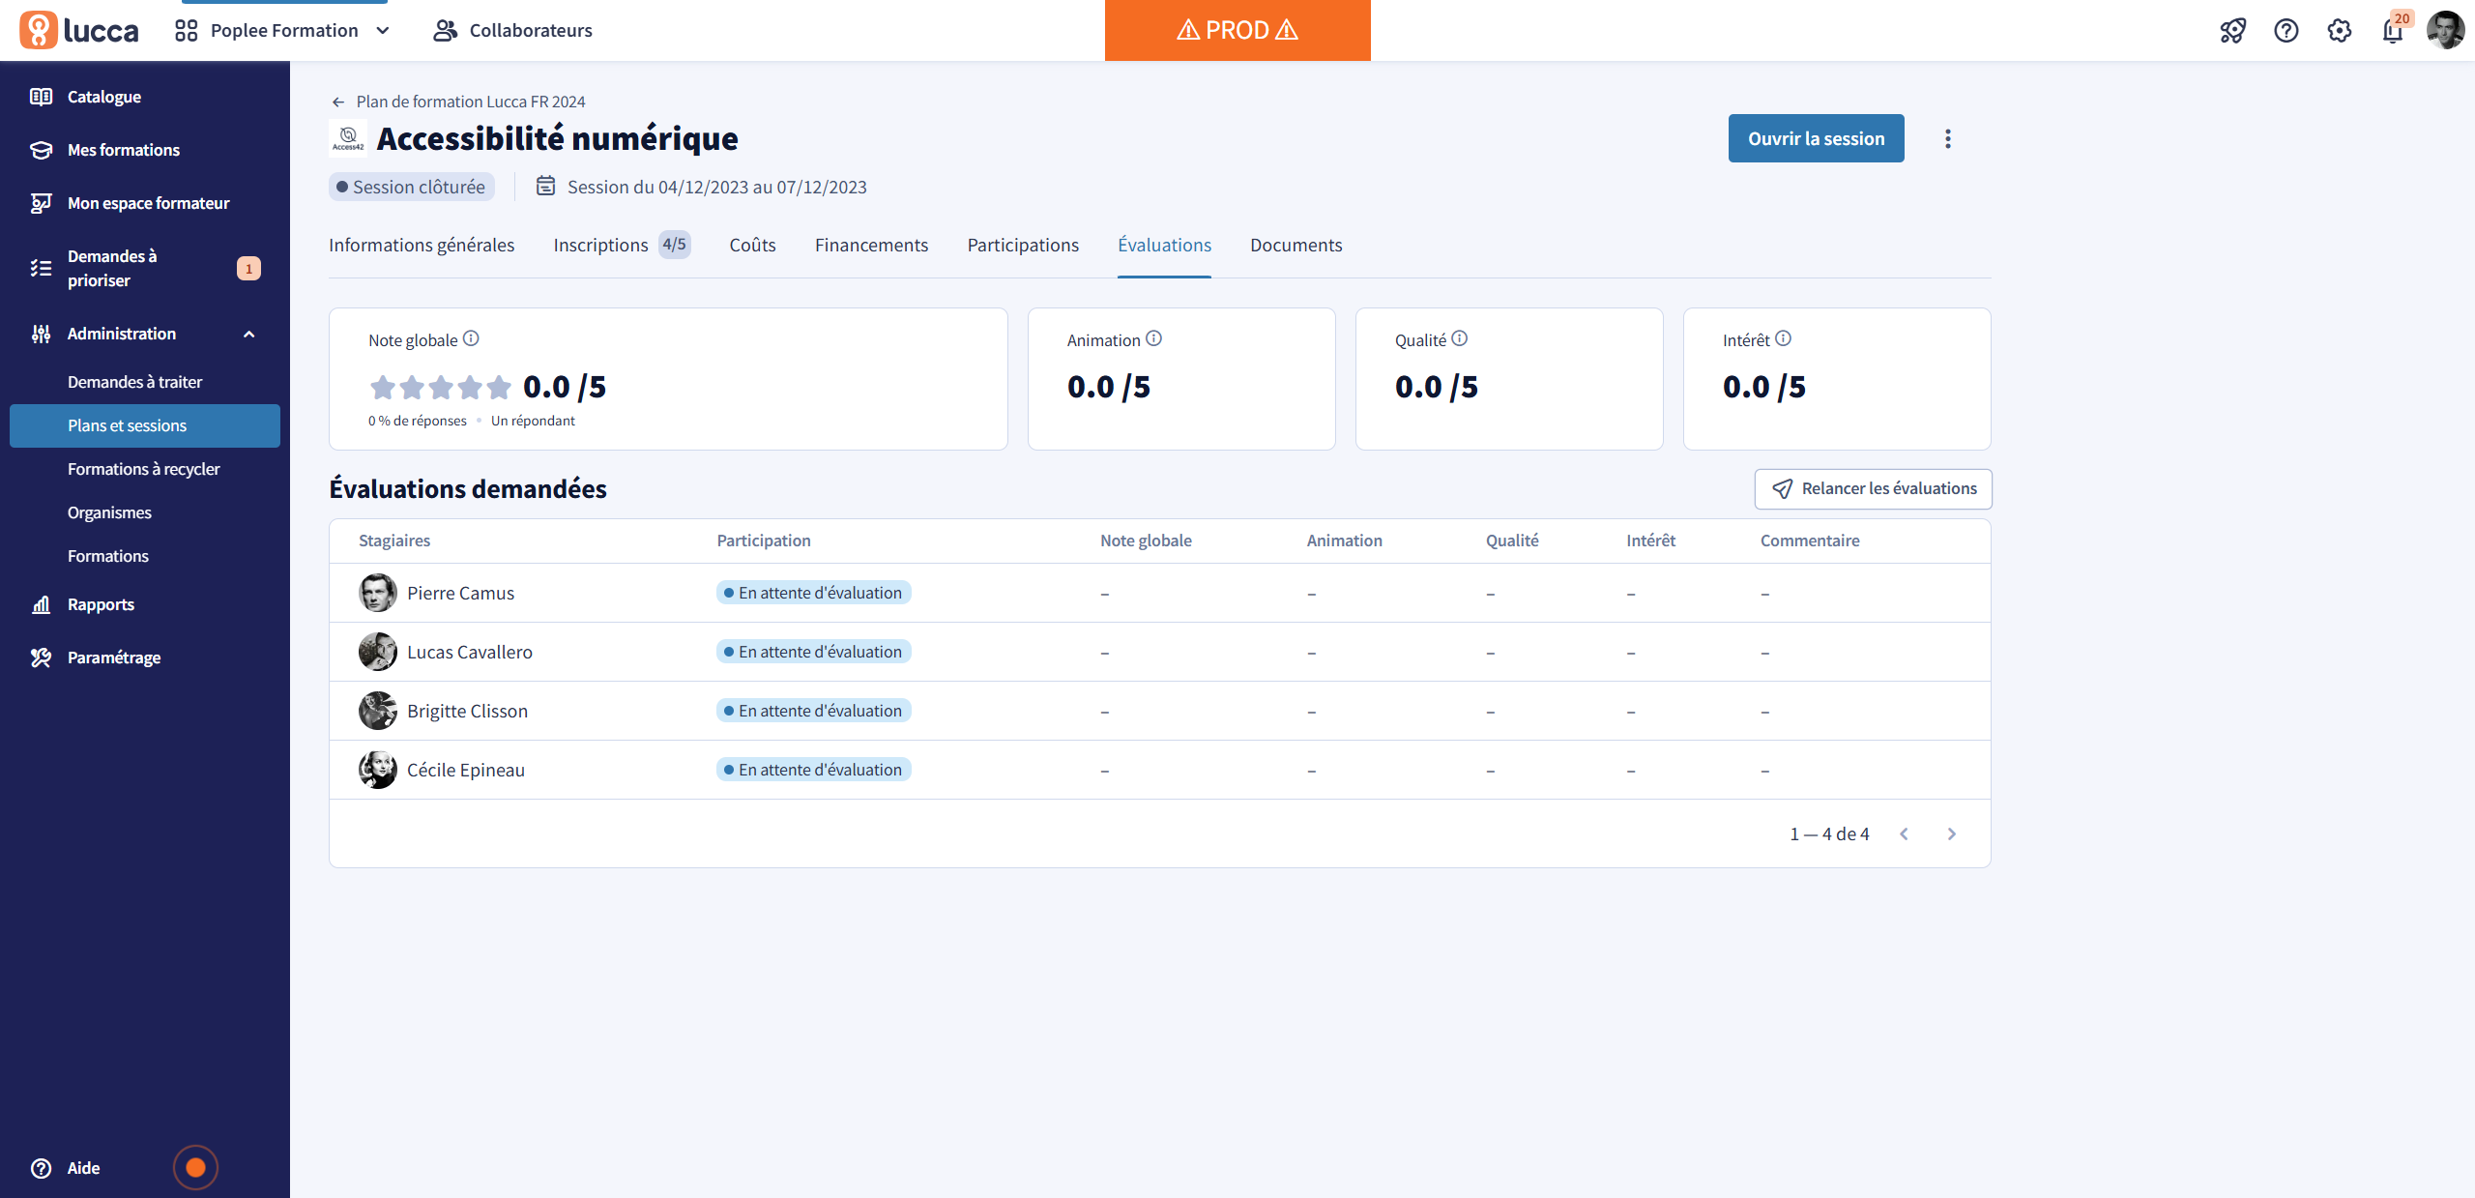Open the three-dot more options menu
The width and height of the screenshot is (2475, 1198).
1948,138
